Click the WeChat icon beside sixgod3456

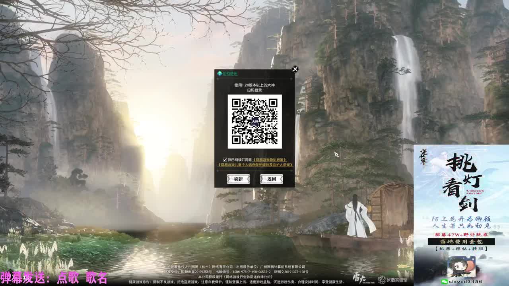coord(444,281)
